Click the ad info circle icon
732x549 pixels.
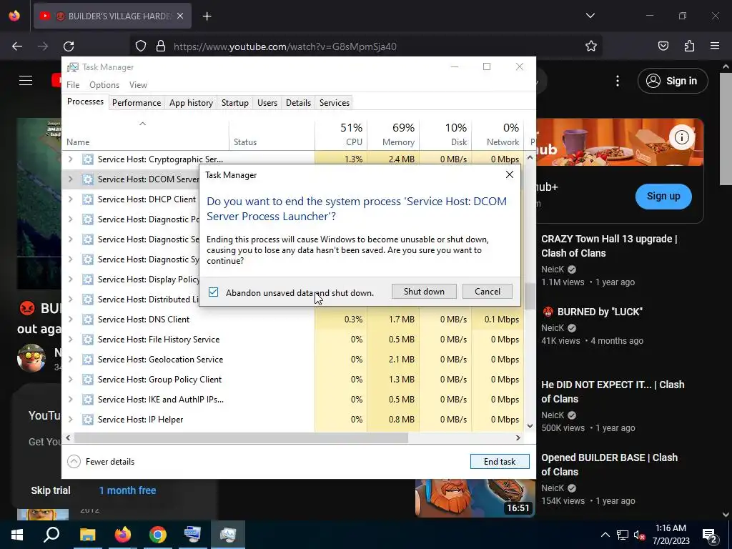click(x=681, y=137)
